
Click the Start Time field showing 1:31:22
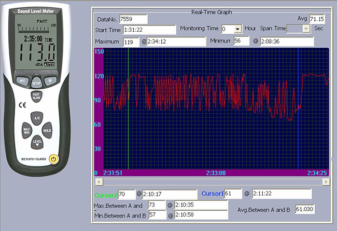149,30
